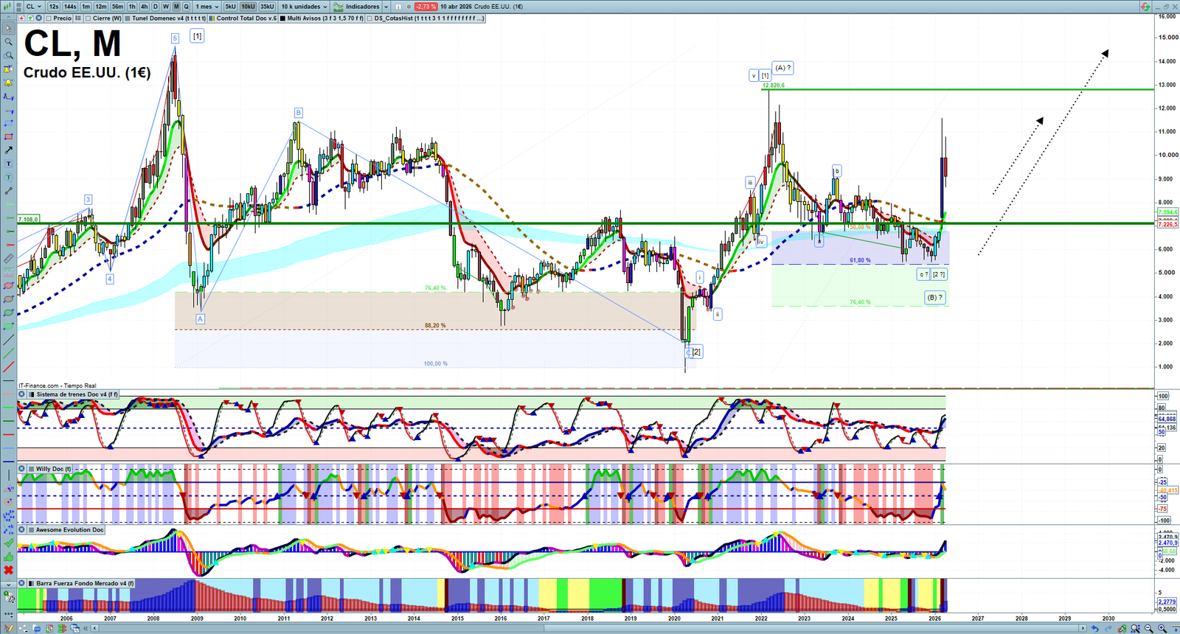The image size is (1180, 634).
Task: Close the Awesome Evolution Doc panel
Action: tap(22, 530)
